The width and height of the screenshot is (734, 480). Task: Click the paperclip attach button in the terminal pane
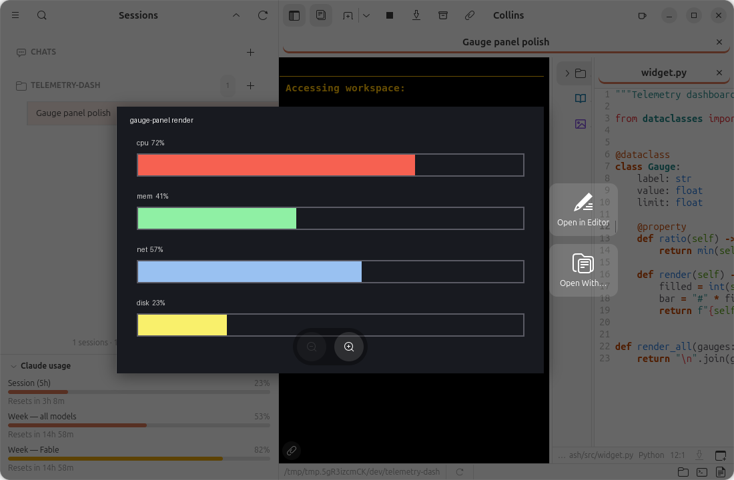(292, 451)
